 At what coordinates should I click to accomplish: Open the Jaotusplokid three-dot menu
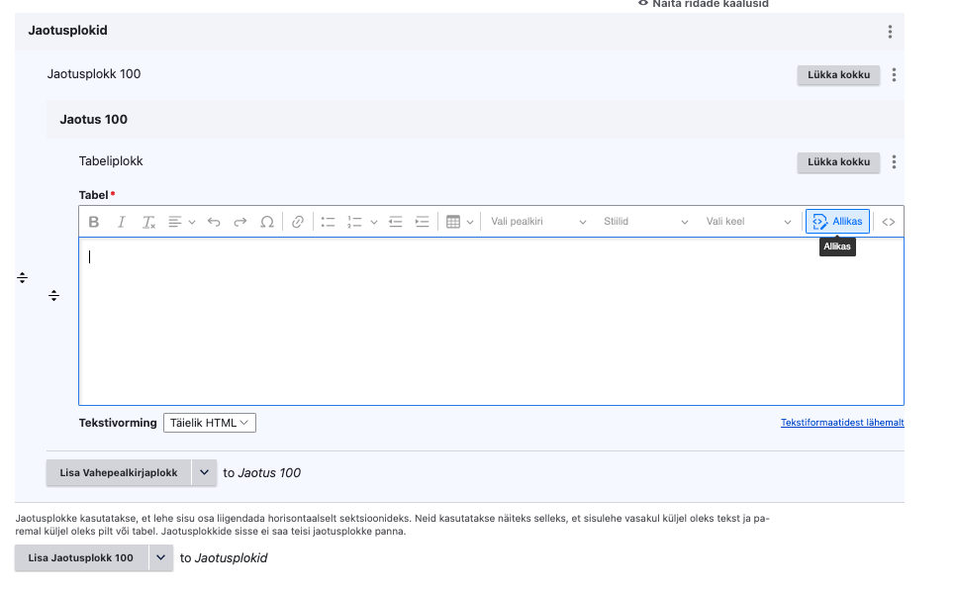(x=890, y=32)
